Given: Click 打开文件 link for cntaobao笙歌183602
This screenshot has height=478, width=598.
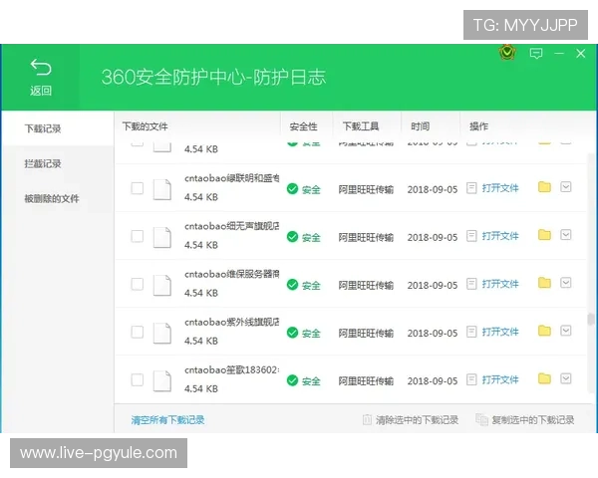Looking at the screenshot, I should (x=500, y=379).
